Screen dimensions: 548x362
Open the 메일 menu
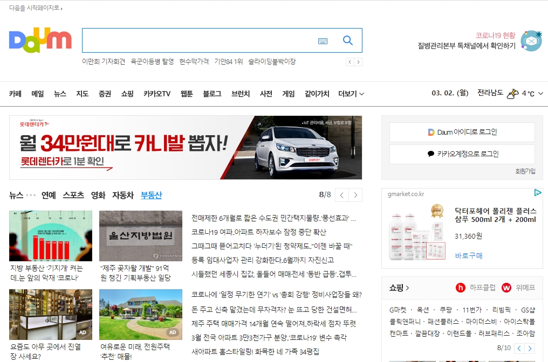(38, 94)
